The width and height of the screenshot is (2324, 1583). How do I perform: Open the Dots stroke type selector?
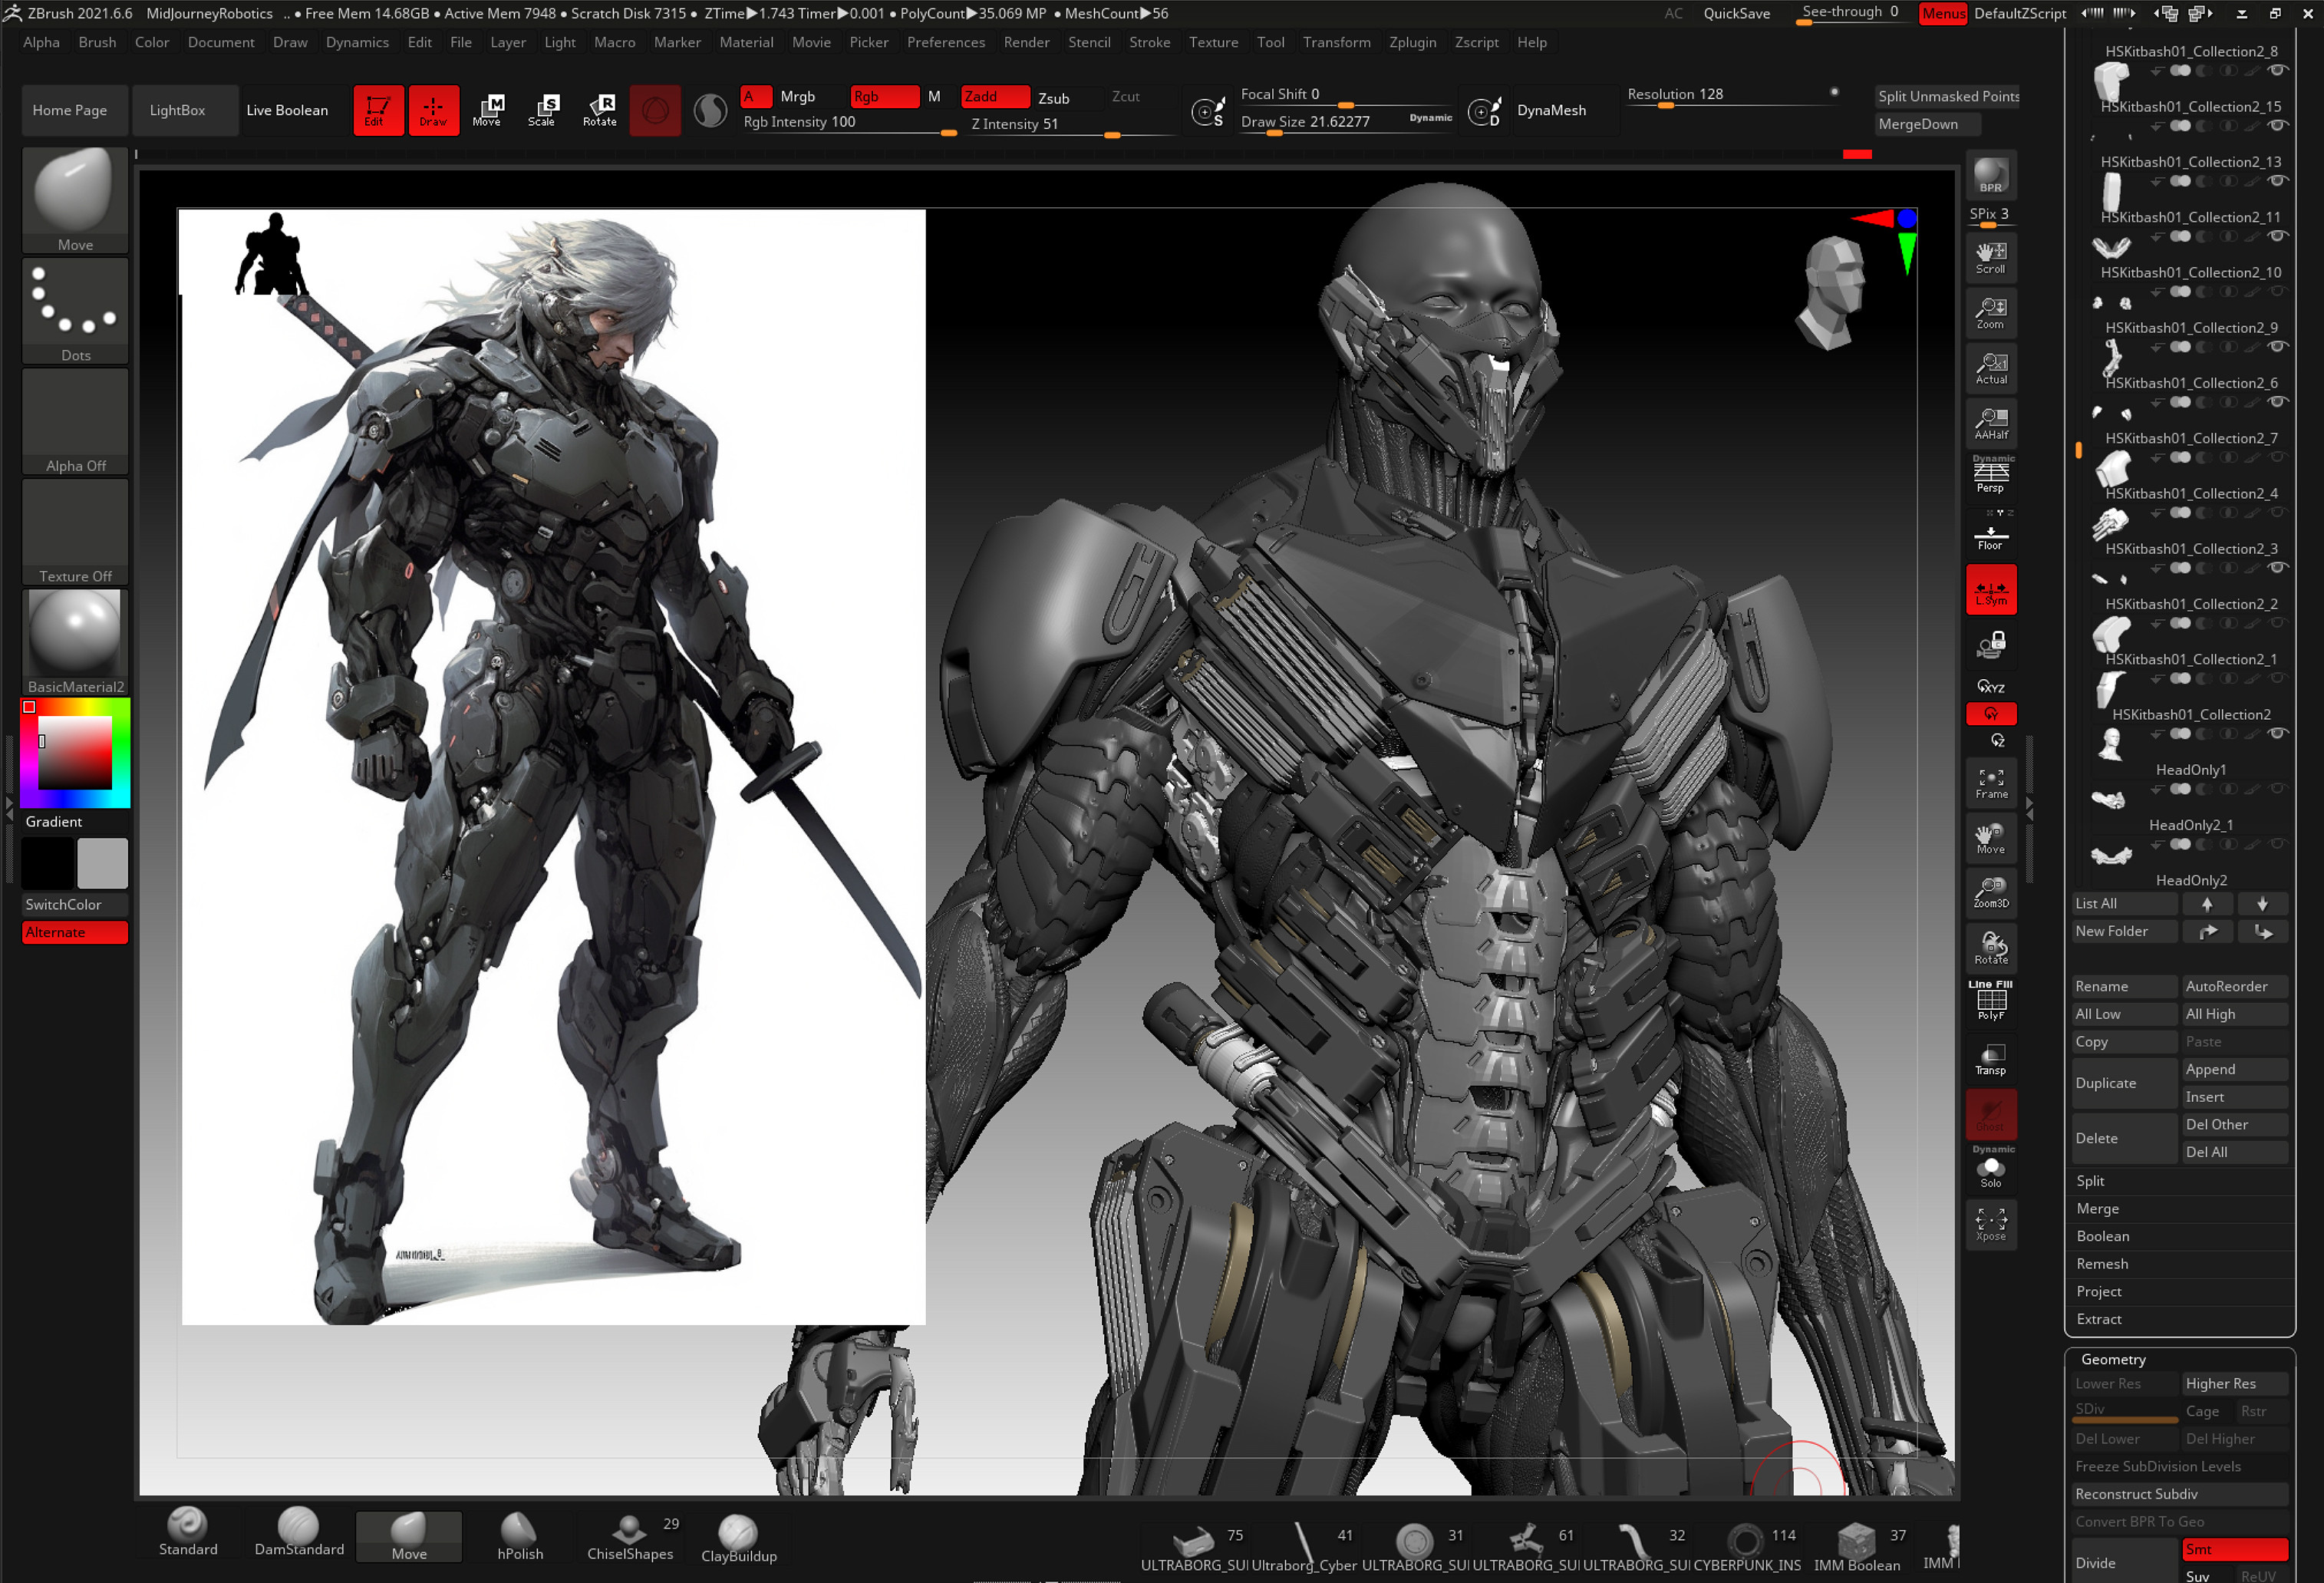point(75,311)
